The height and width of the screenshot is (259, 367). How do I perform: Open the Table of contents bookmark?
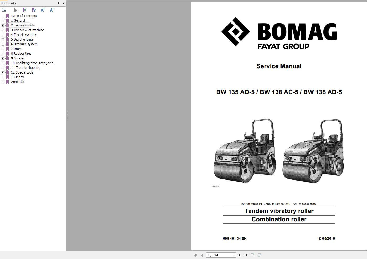(24, 16)
